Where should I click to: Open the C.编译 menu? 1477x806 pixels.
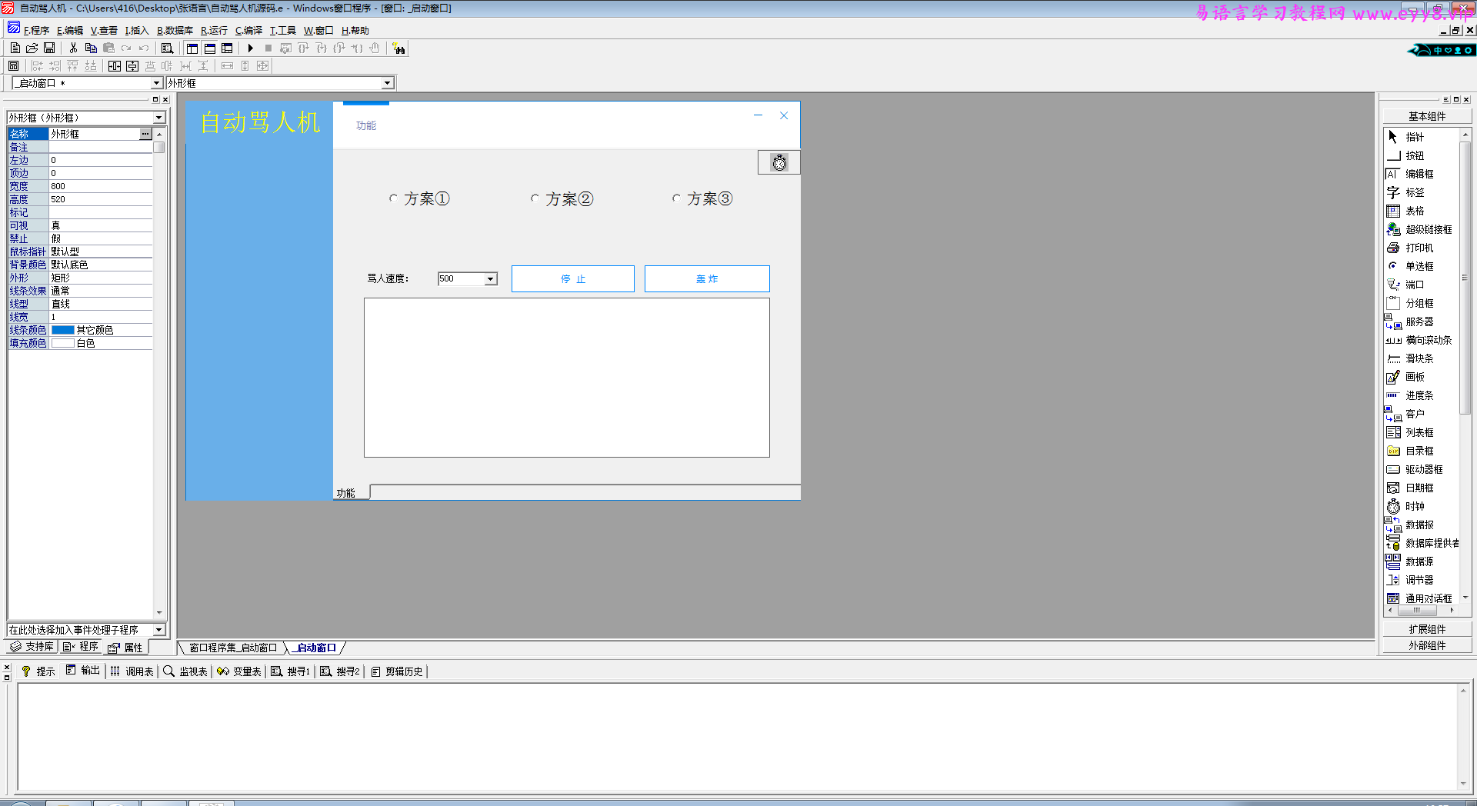click(x=248, y=31)
